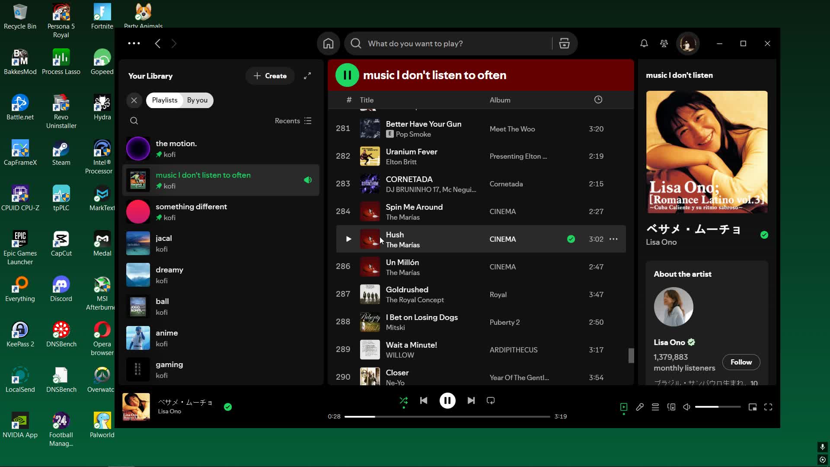Pause the playlist with the green button
The height and width of the screenshot is (467, 830).
tap(347, 75)
